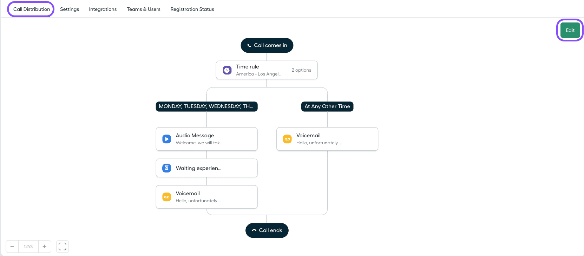Select the Call comes in node
The width and height of the screenshot is (584, 256).
[x=267, y=45]
